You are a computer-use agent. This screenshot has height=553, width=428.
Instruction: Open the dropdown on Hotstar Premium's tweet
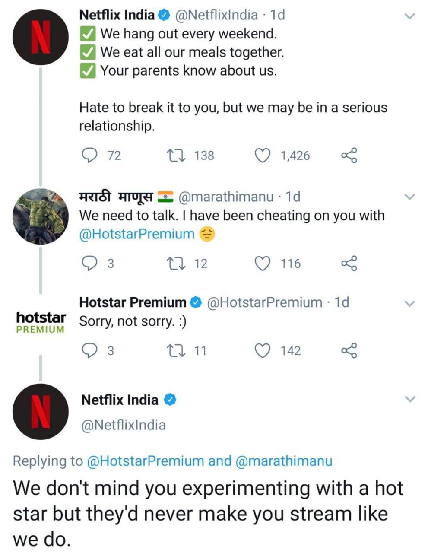[x=409, y=303]
